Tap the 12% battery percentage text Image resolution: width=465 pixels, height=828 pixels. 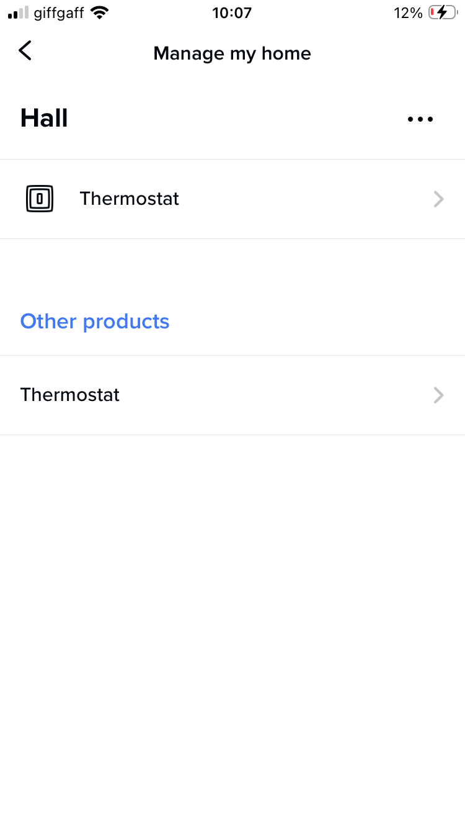click(x=408, y=13)
